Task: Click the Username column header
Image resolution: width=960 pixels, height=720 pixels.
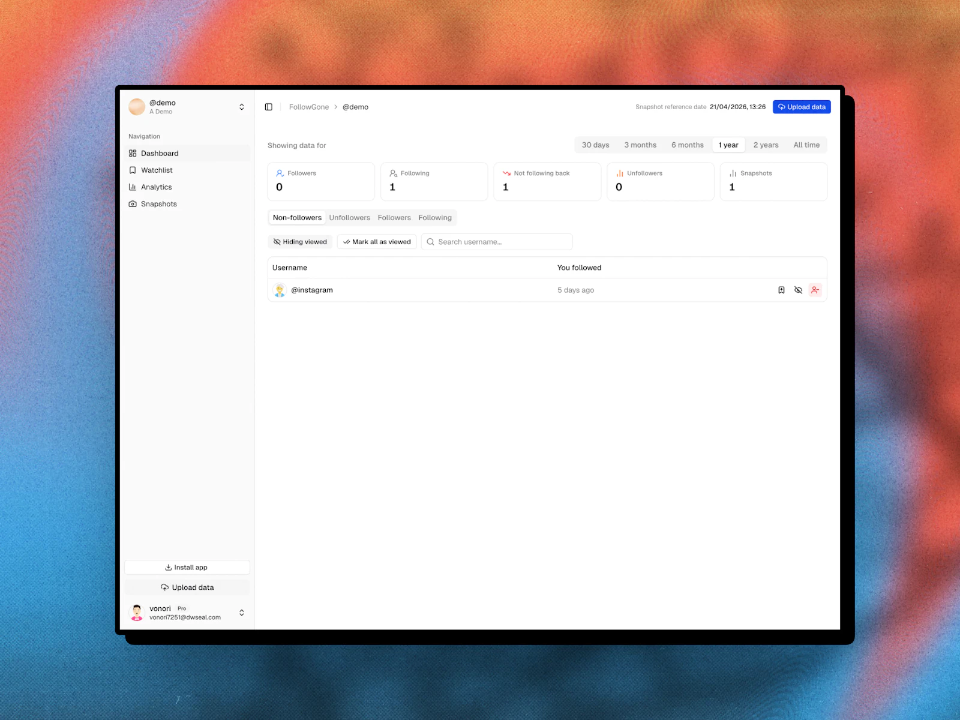Action: point(290,268)
